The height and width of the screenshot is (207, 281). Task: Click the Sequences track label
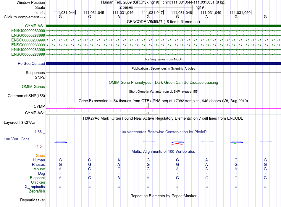(x=35, y=73)
